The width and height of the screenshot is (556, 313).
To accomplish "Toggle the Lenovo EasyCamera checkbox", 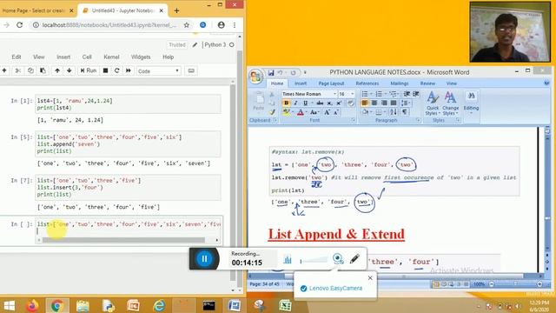I will tap(303, 289).
